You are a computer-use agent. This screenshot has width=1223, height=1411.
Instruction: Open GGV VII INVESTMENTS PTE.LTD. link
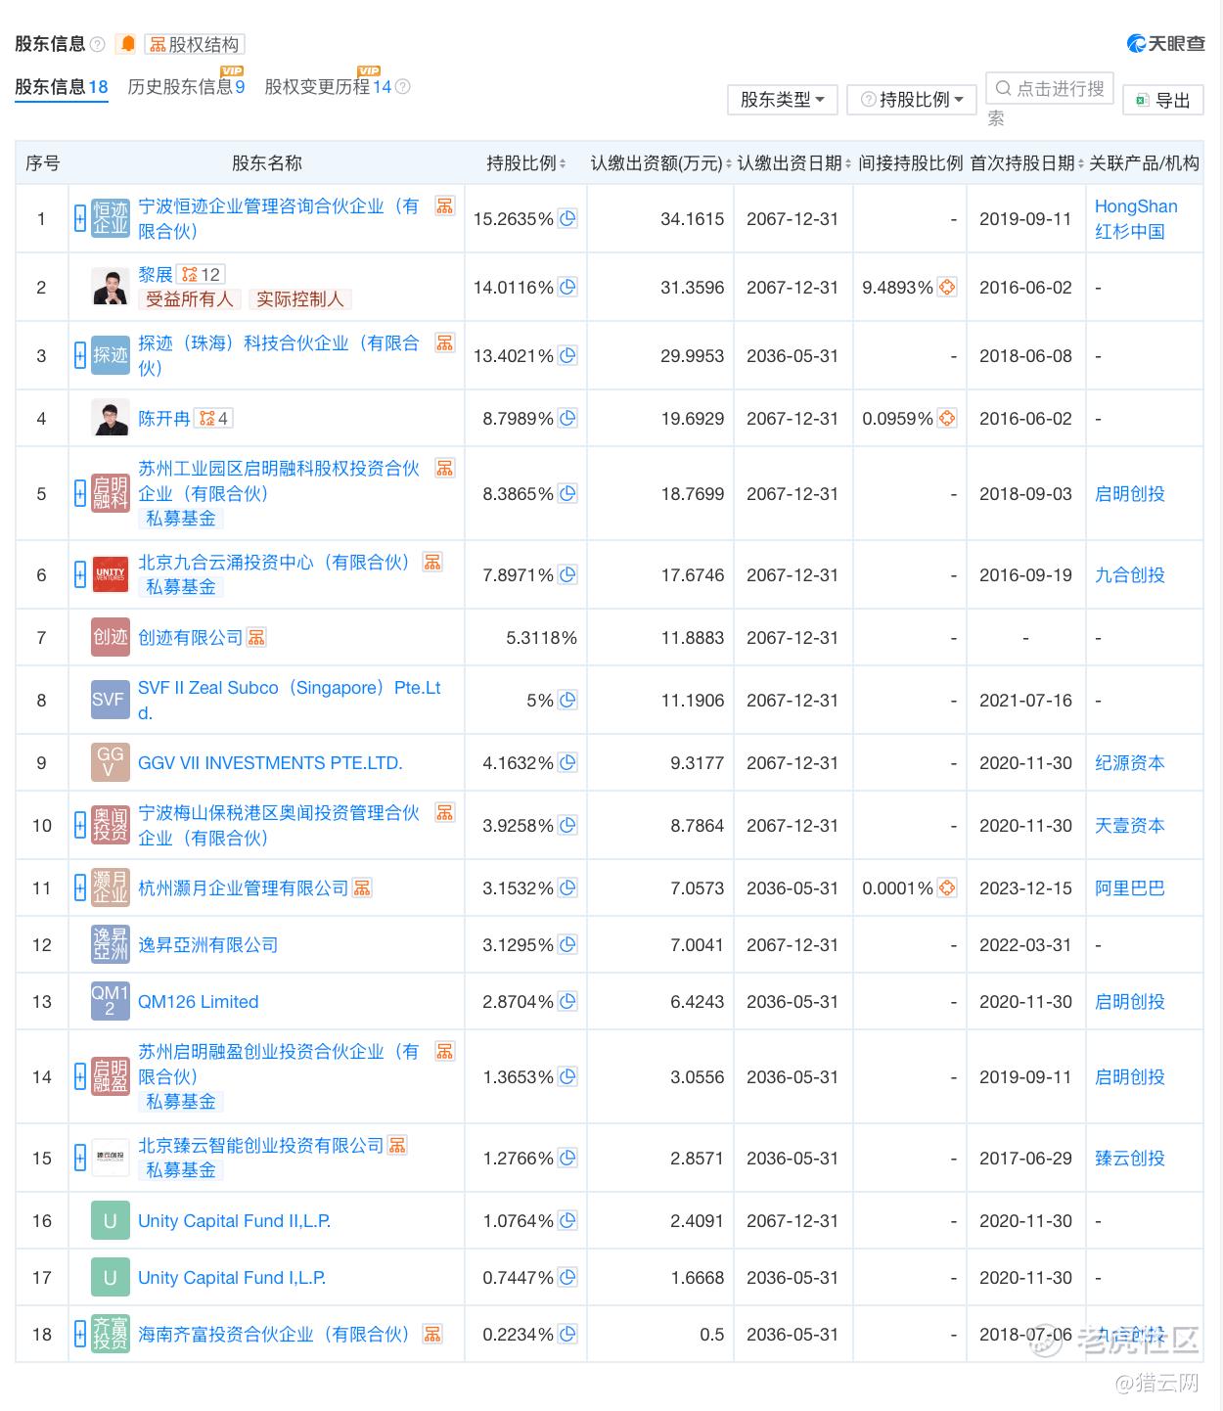(270, 763)
